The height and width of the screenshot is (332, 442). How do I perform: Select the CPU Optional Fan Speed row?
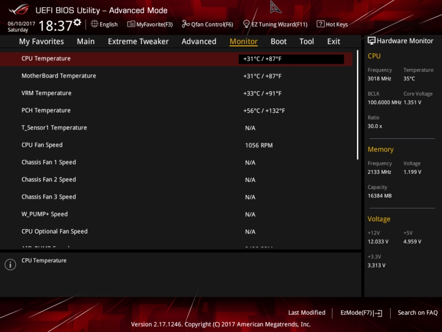click(x=176, y=231)
